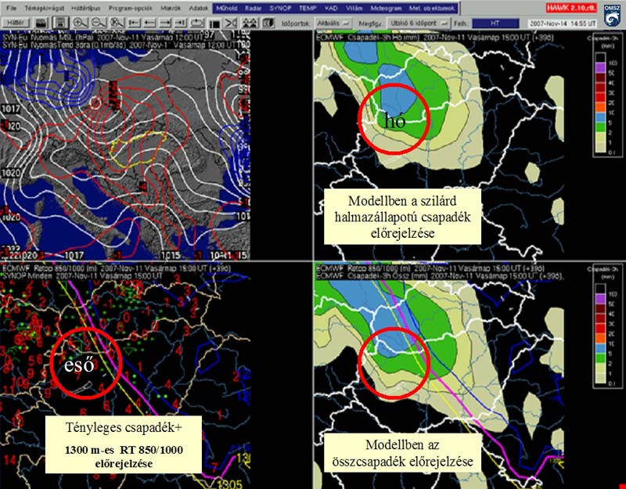Click the HT field next to Felh.
Screen dimensions: 626x489
coord(495,23)
